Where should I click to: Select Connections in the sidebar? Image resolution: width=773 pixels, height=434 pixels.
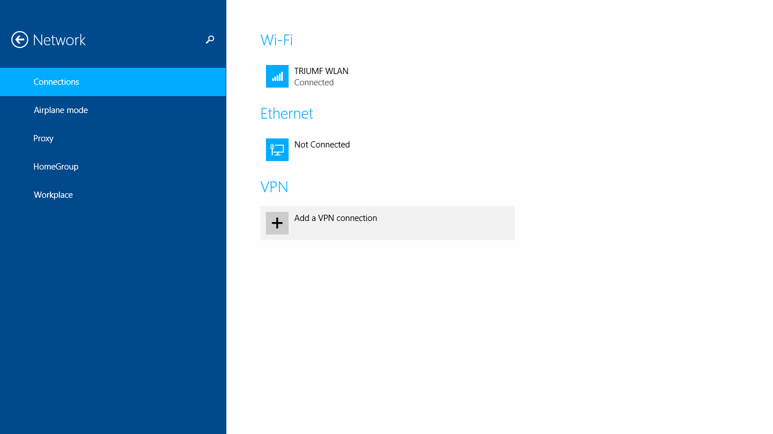(x=56, y=82)
